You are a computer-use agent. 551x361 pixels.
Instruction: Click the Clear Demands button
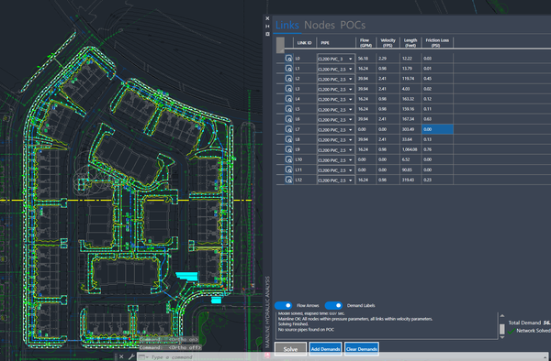(x=362, y=349)
